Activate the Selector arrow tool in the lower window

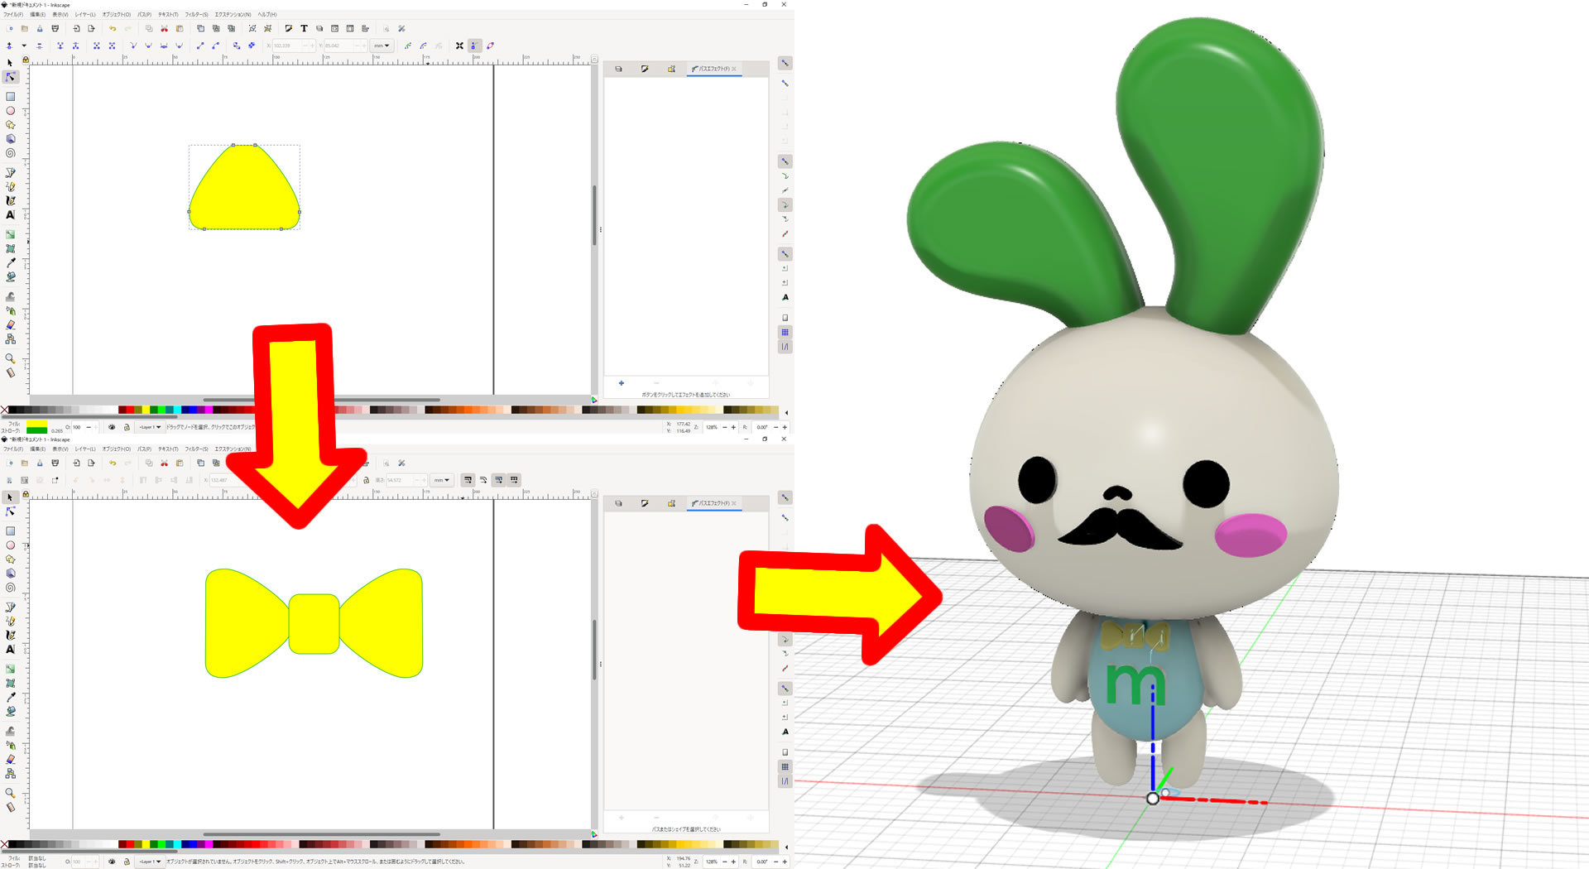tap(10, 497)
